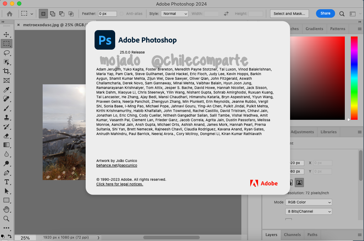Open the Click here for legal notices link

point(119,184)
